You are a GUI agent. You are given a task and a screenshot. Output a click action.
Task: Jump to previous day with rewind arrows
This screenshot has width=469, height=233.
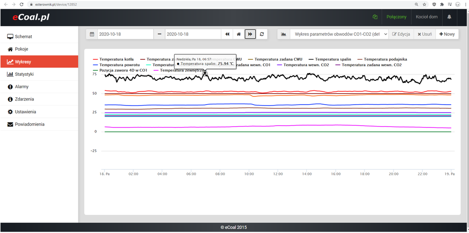[227, 34]
